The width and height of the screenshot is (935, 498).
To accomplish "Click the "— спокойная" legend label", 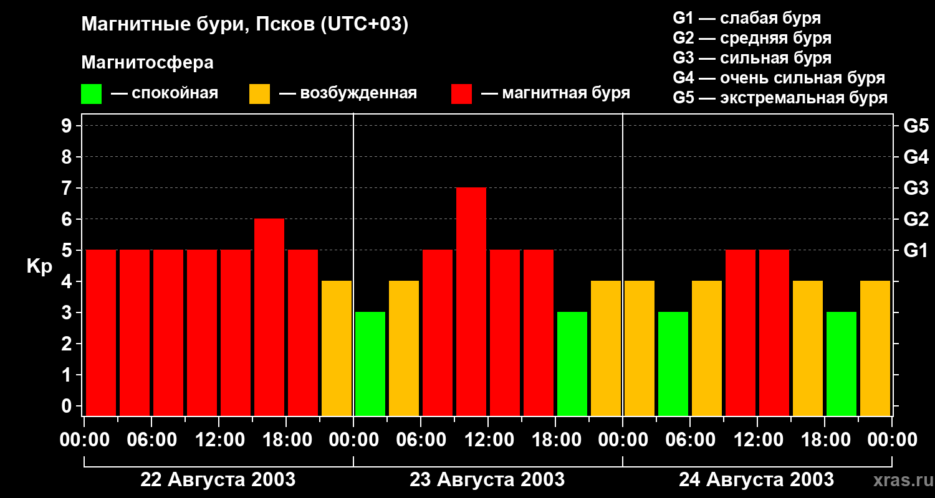I will click(165, 93).
